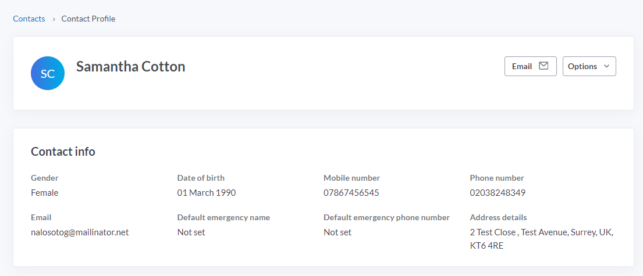
Task: Click the Samantha Cotton name heading
Action: pyautogui.click(x=130, y=66)
